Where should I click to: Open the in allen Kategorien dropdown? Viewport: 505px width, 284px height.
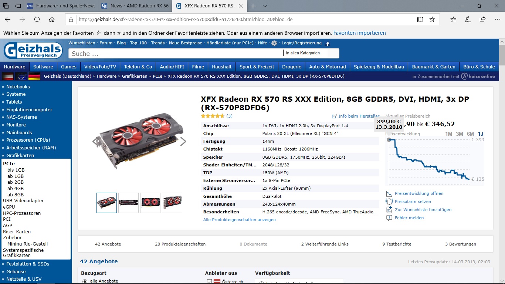click(311, 53)
